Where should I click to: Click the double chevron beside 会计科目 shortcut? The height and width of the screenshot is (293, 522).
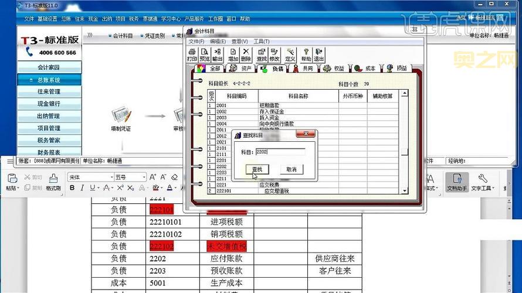pyautogui.click(x=90, y=35)
